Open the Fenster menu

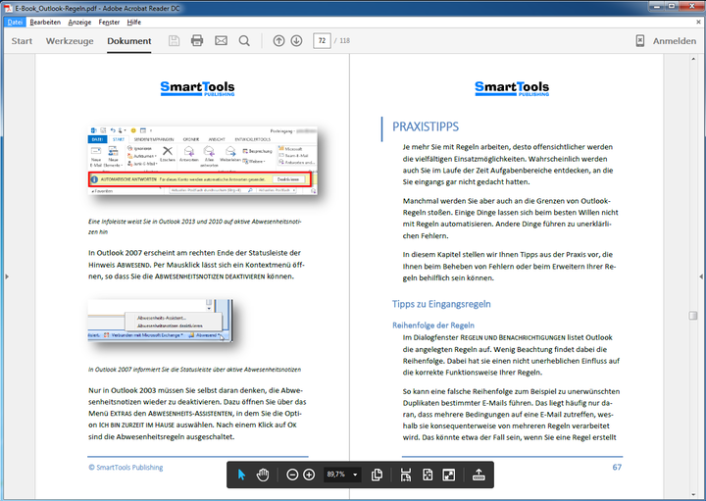109,22
